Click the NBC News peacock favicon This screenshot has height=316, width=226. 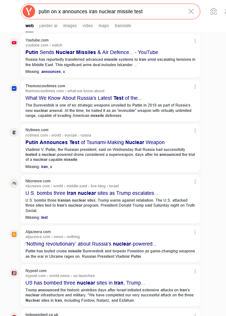(14, 183)
